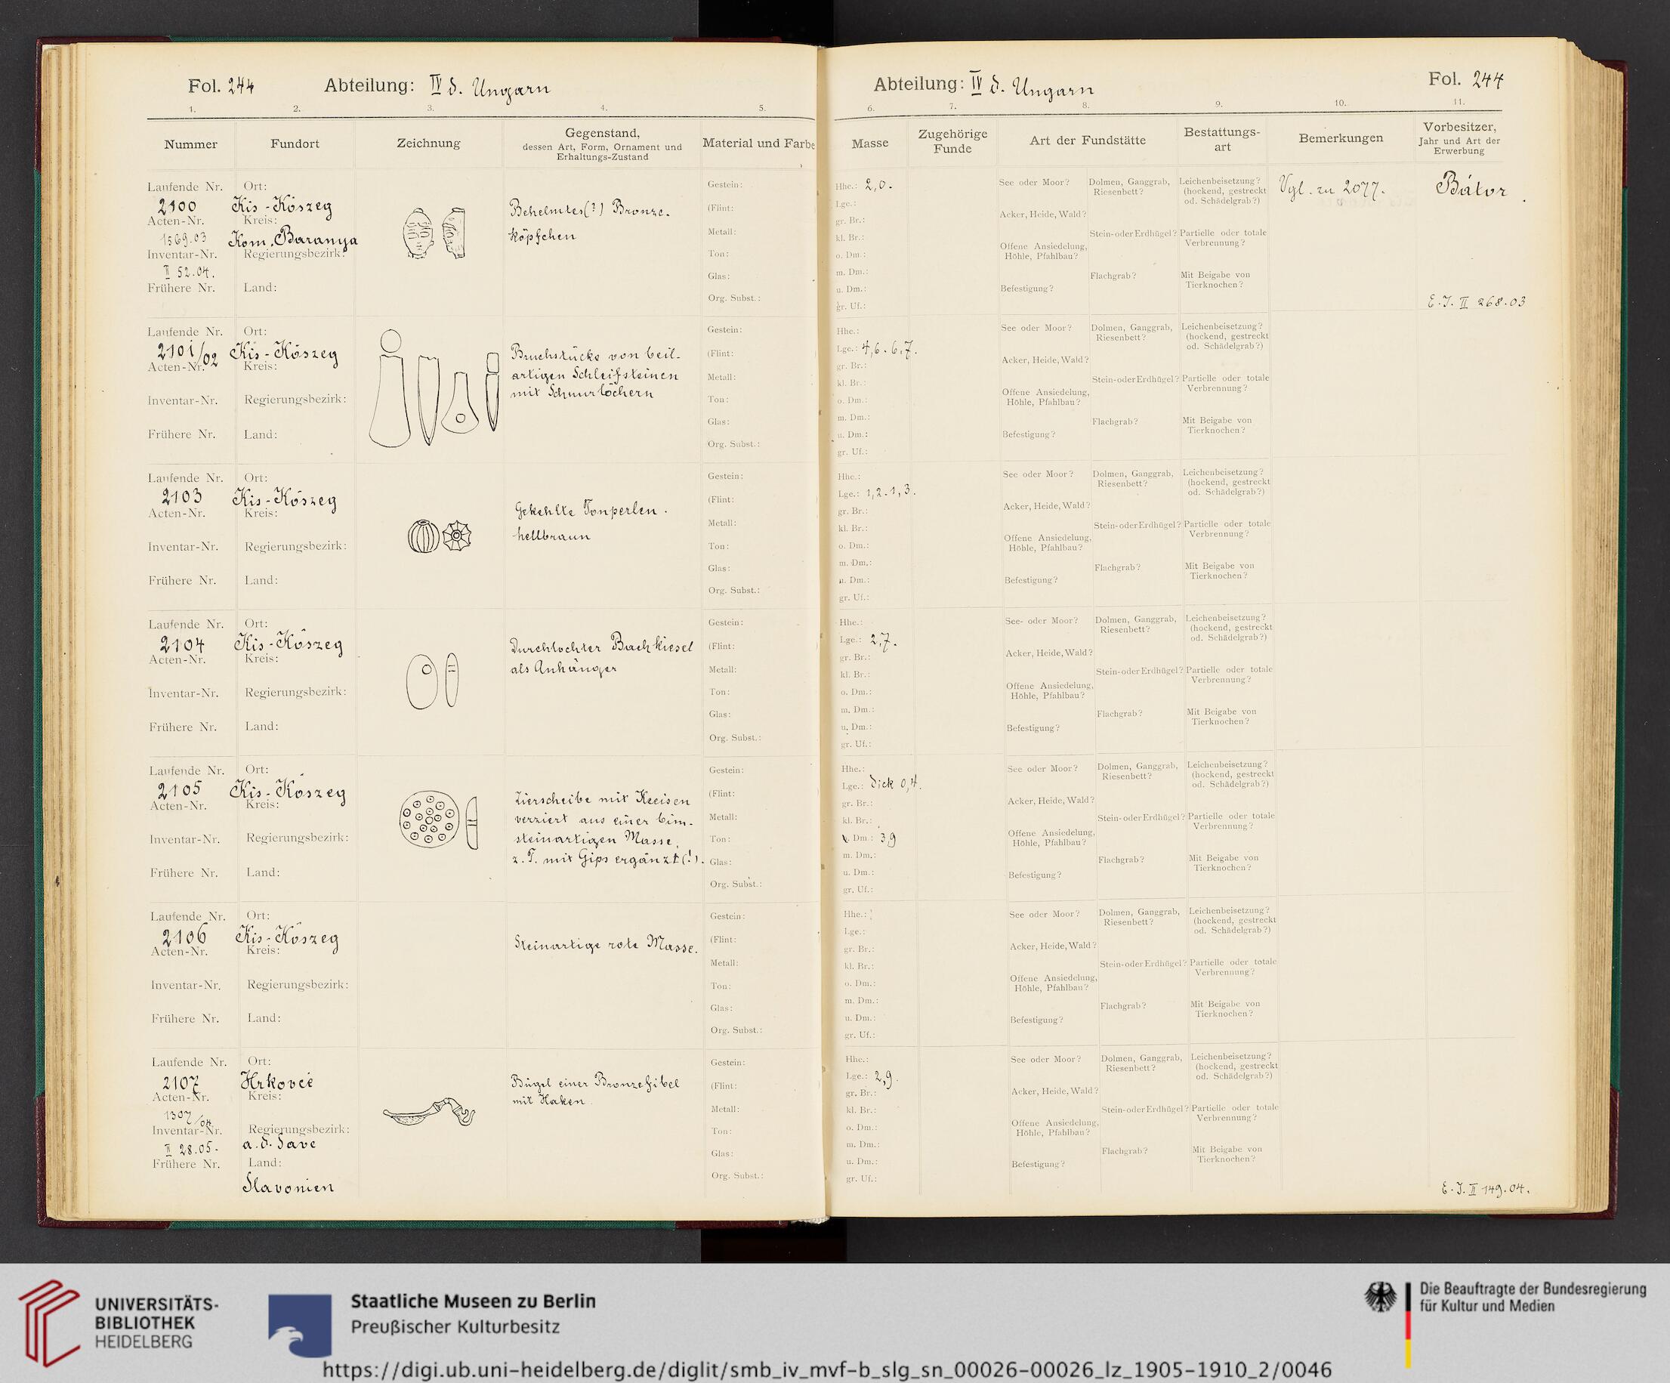The image size is (1670, 1383).
Task: Click the 'UNIVERSITÄTS-BIBLIOTHEK HEIDELBERG' wordmark
Action: tap(156, 1322)
